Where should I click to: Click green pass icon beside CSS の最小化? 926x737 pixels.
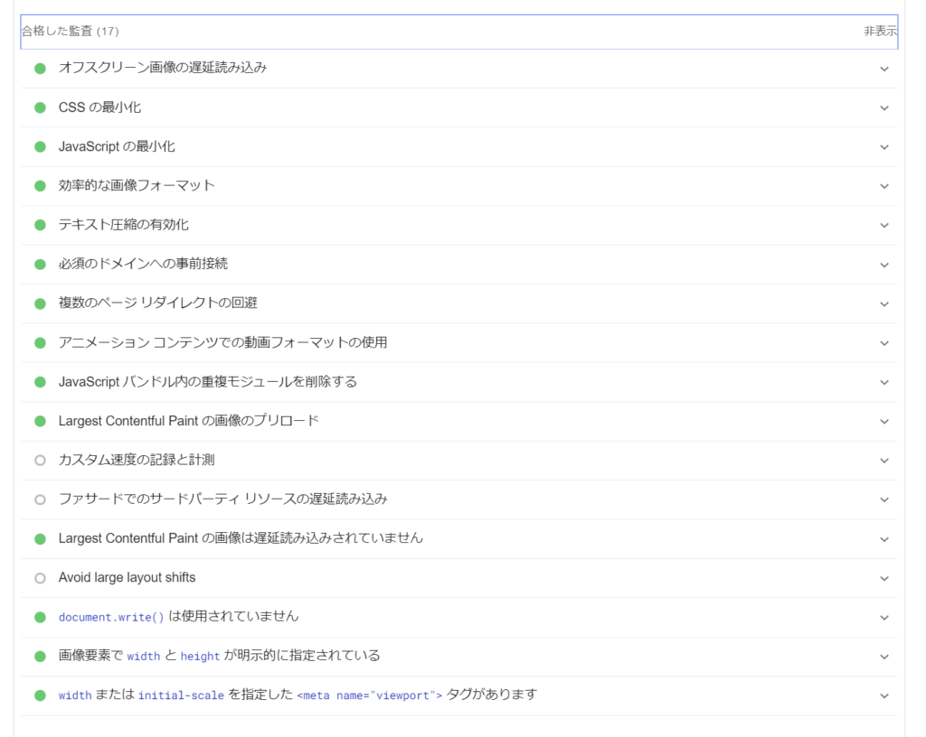click(x=40, y=107)
